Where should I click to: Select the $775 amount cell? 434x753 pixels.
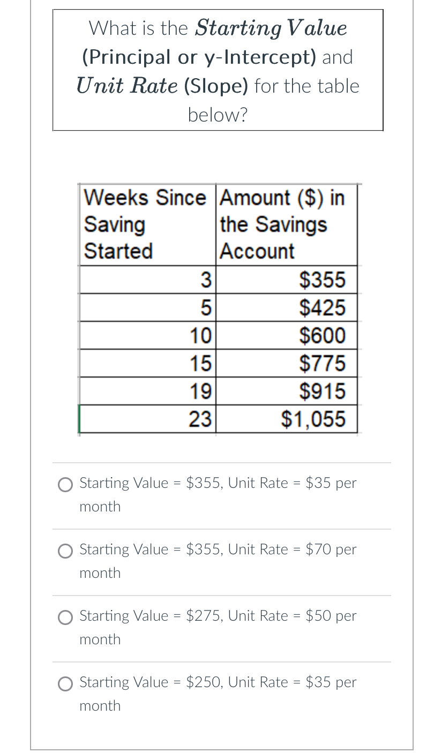pos(287,364)
